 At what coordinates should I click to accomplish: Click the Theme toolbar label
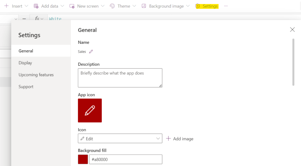124,6
